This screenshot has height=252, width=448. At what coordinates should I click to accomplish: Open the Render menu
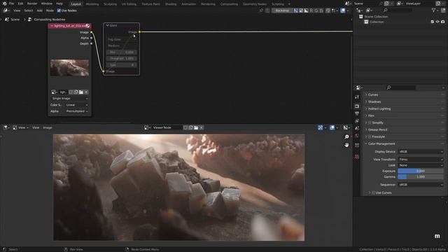[x=32, y=3]
